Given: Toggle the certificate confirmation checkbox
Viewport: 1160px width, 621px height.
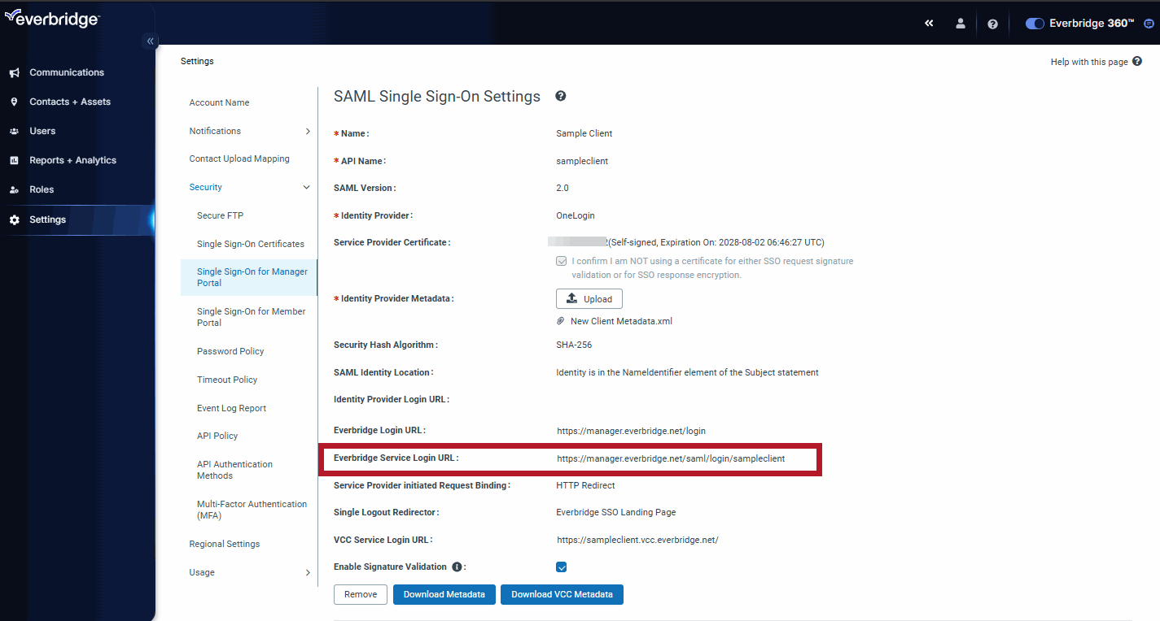Looking at the screenshot, I should 562,262.
